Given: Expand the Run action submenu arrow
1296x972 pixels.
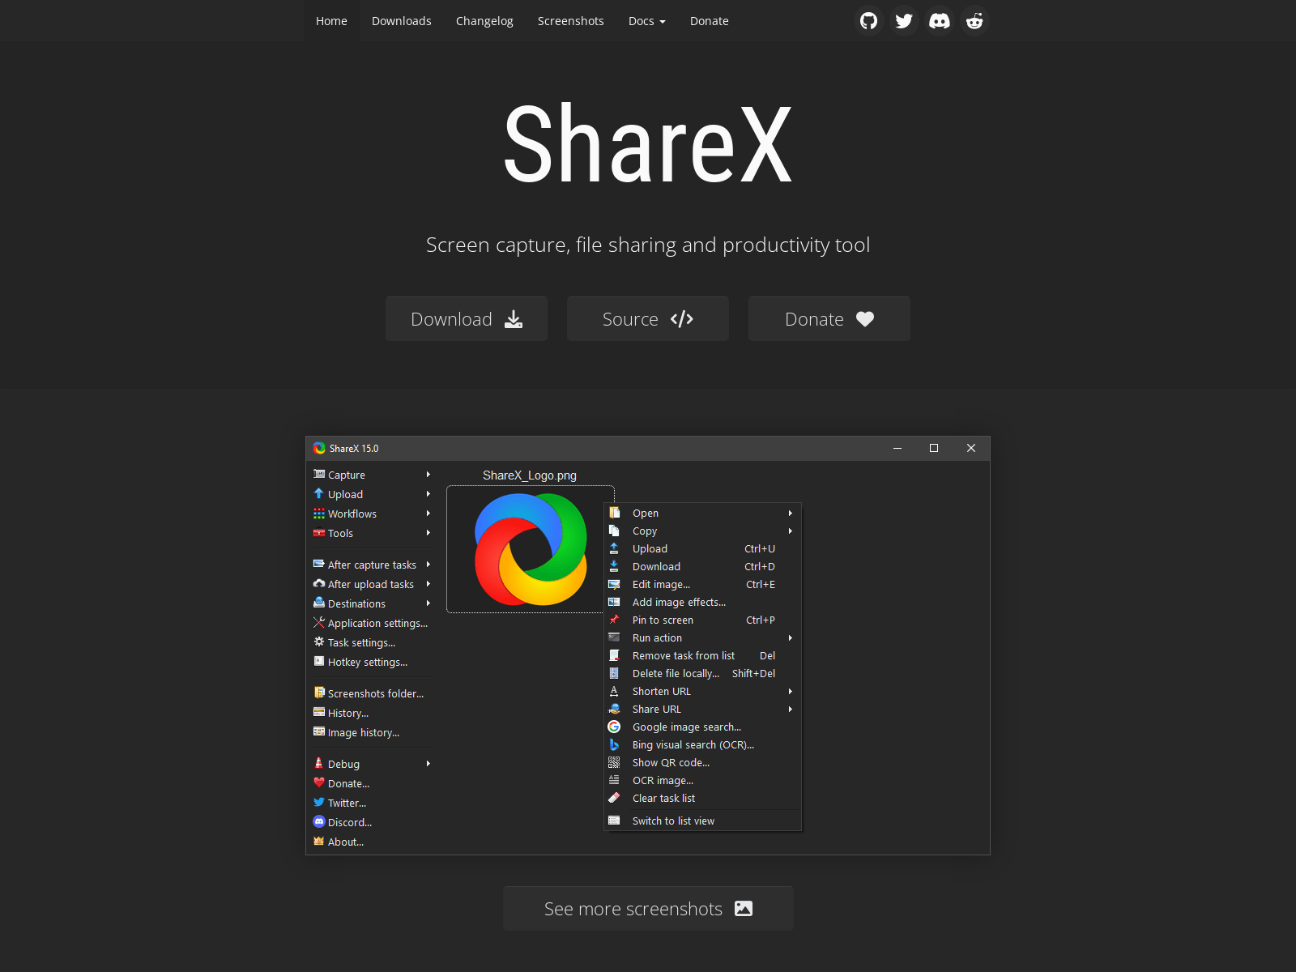Looking at the screenshot, I should (x=791, y=638).
